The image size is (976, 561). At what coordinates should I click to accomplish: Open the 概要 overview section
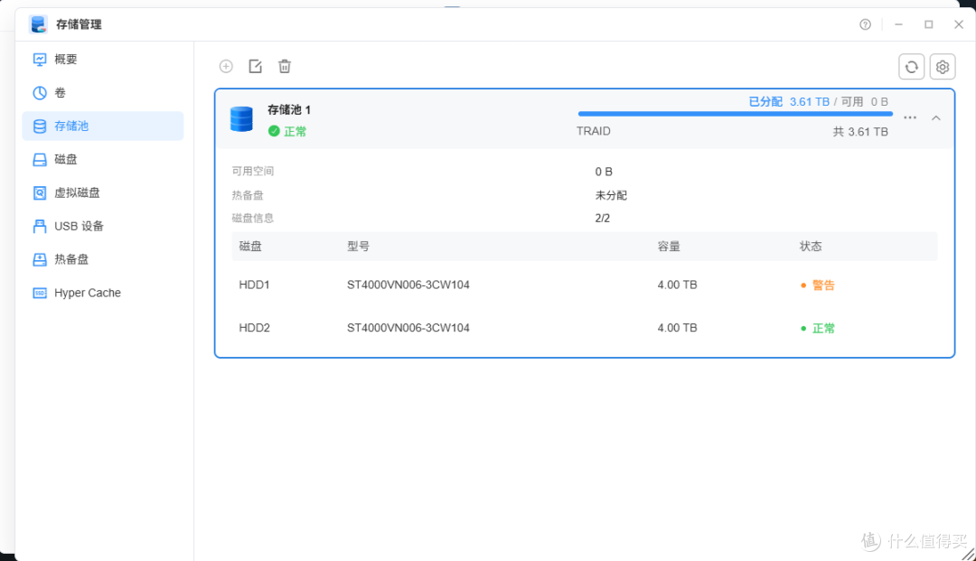coord(103,59)
